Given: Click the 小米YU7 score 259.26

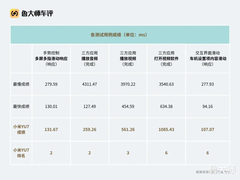Looking at the screenshot, I should point(90,129).
